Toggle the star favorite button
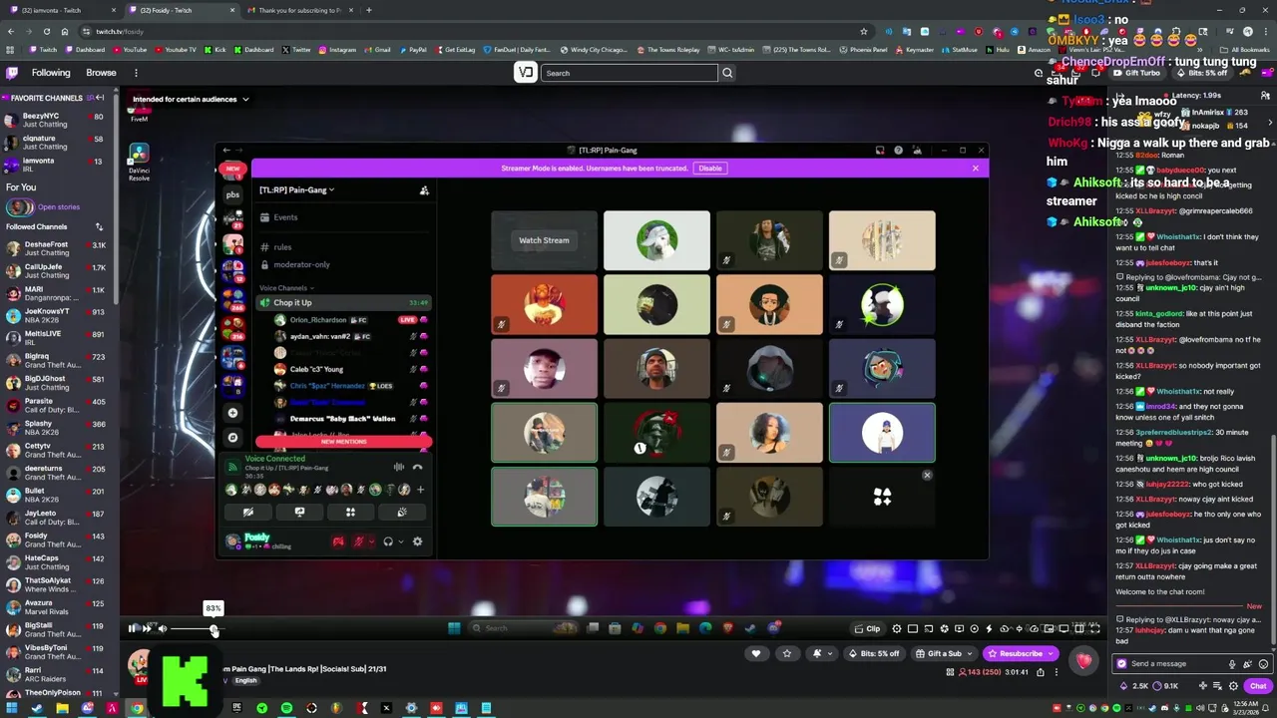The width and height of the screenshot is (1277, 718). click(x=787, y=654)
